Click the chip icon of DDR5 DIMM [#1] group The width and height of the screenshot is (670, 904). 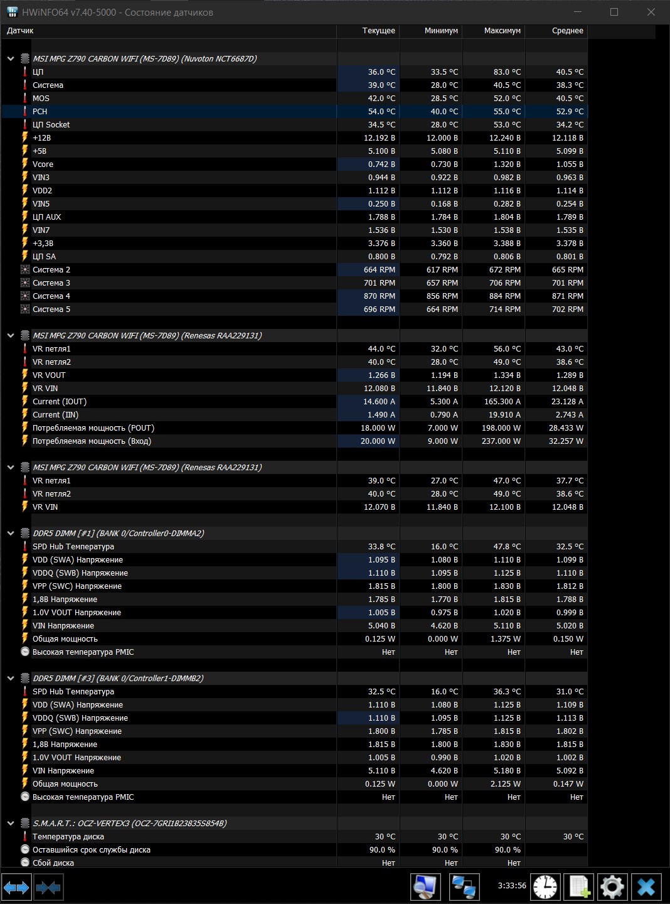pyautogui.click(x=25, y=533)
